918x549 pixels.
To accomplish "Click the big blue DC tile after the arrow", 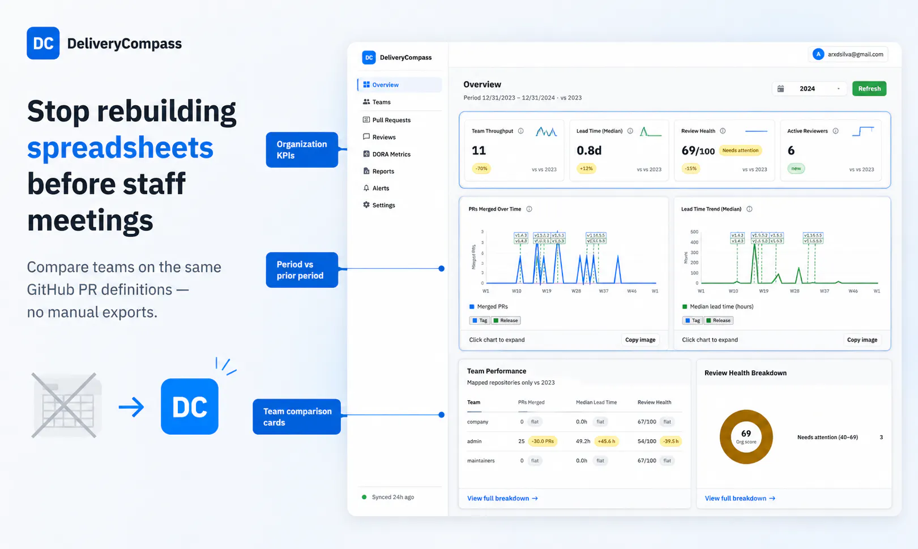I will (190, 406).
